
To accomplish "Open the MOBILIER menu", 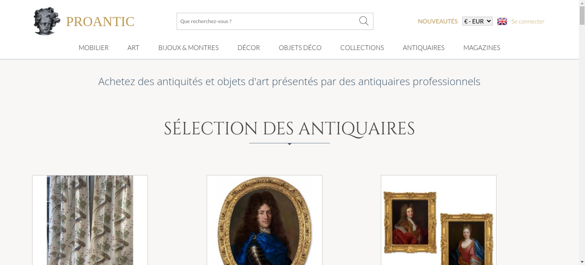I will 94,48.
